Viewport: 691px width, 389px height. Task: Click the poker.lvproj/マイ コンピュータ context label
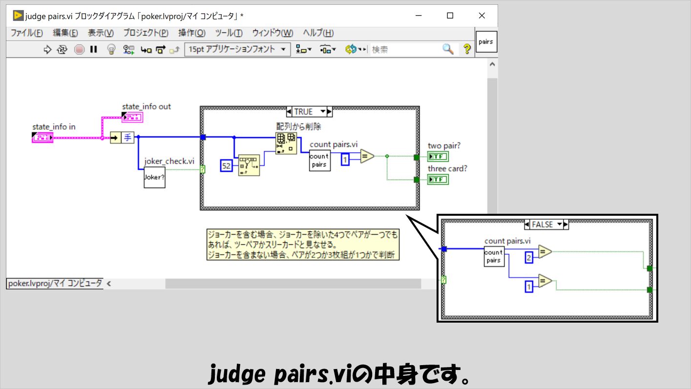pyautogui.click(x=55, y=283)
